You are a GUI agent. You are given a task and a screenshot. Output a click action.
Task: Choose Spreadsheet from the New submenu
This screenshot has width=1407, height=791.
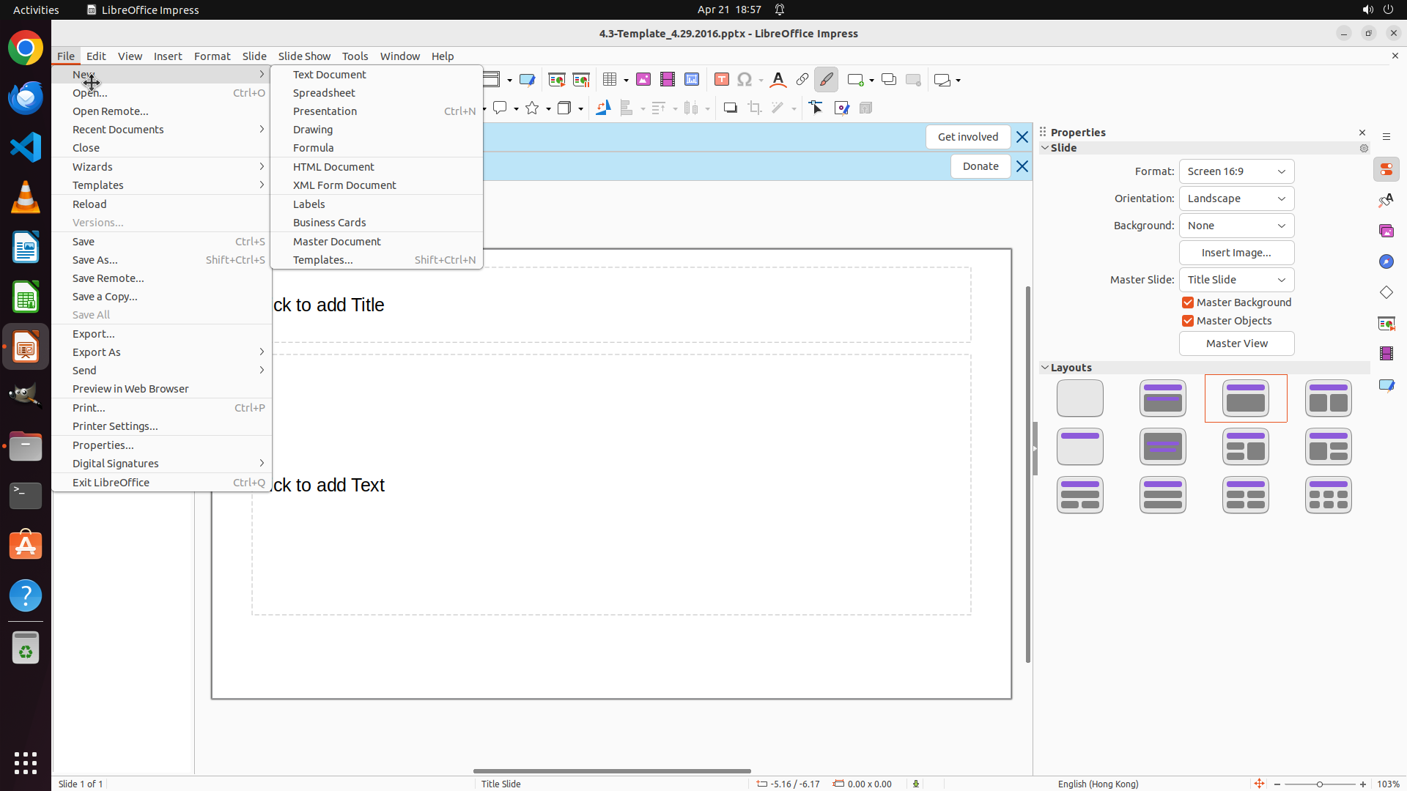[x=324, y=93]
